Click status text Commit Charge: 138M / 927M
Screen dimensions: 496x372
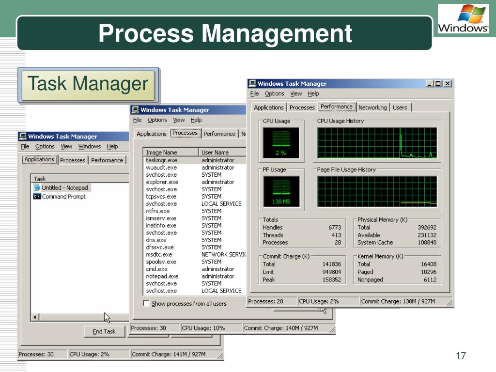tap(398, 301)
